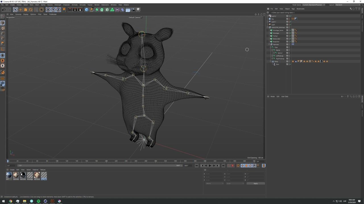364x204 pixels.
Task: Select the Spline Pen tool
Action: pyautogui.click(x=92, y=10)
